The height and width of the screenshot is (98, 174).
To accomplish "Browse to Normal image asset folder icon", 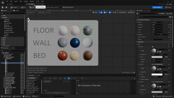I will pos(160,52).
